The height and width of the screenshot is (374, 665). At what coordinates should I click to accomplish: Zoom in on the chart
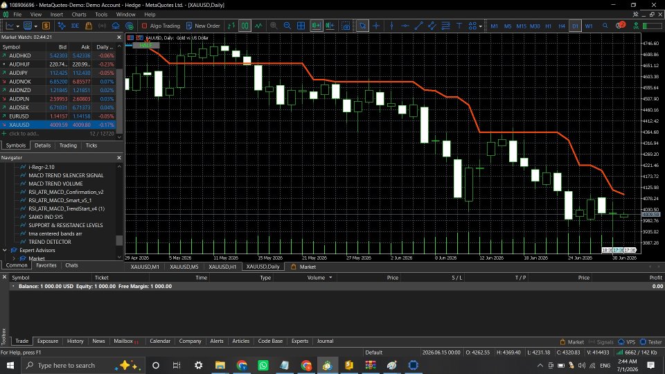click(x=274, y=26)
